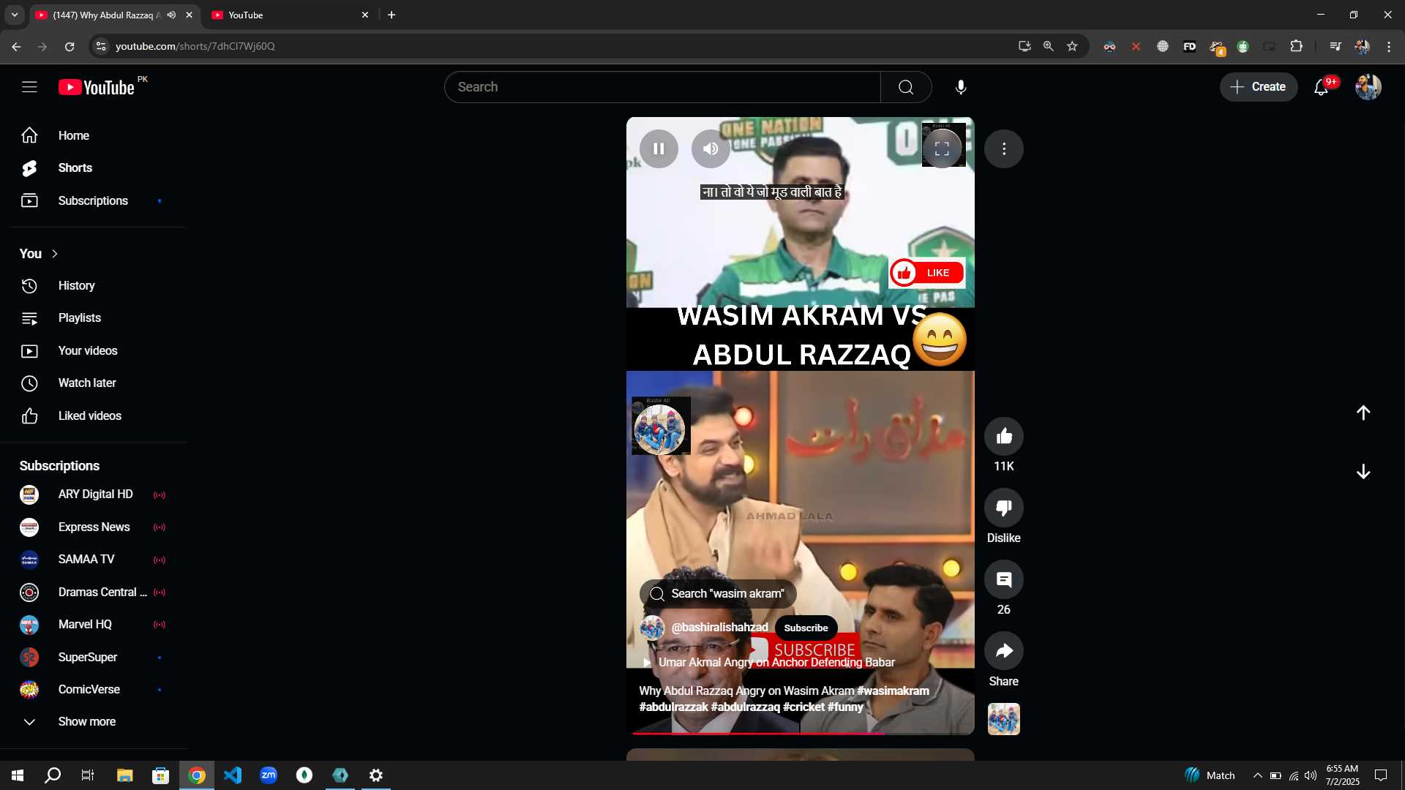1405x790 pixels.
Task: Open the account avatar menu
Action: click(x=1368, y=87)
